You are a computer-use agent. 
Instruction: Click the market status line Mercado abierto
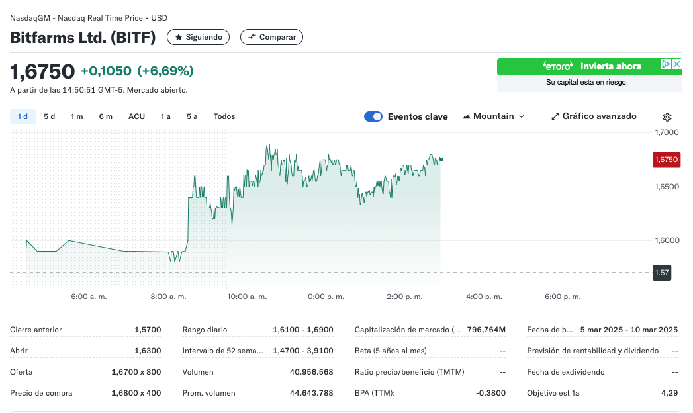pyautogui.click(x=99, y=90)
